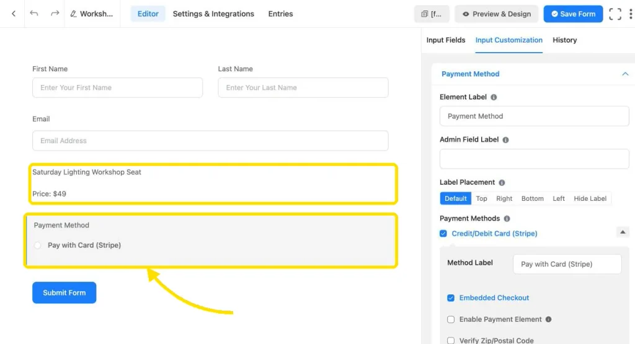
Task: Click the Method Label input field
Action: [567, 264]
